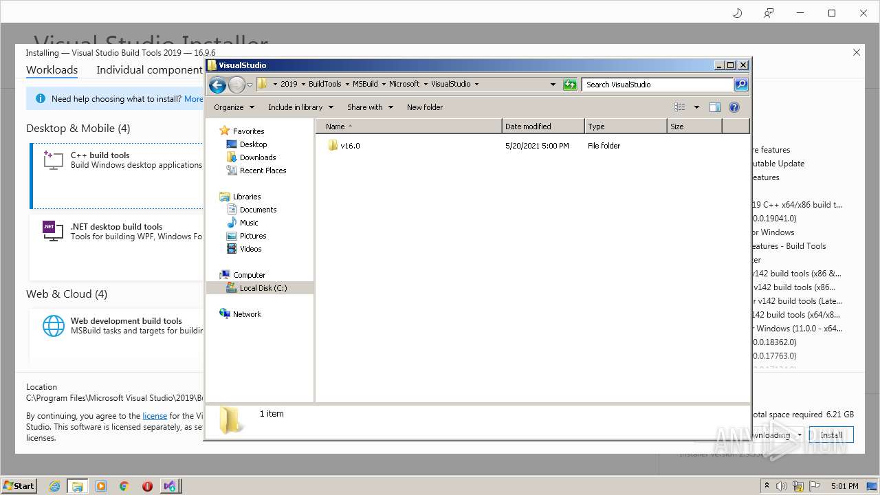Image resolution: width=880 pixels, height=495 pixels.
Task: Select Computer in navigation pane
Action: [x=249, y=275]
